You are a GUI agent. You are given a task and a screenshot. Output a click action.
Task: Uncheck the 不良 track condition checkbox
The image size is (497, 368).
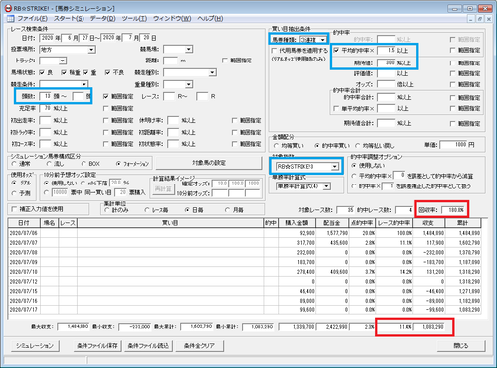point(107,72)
